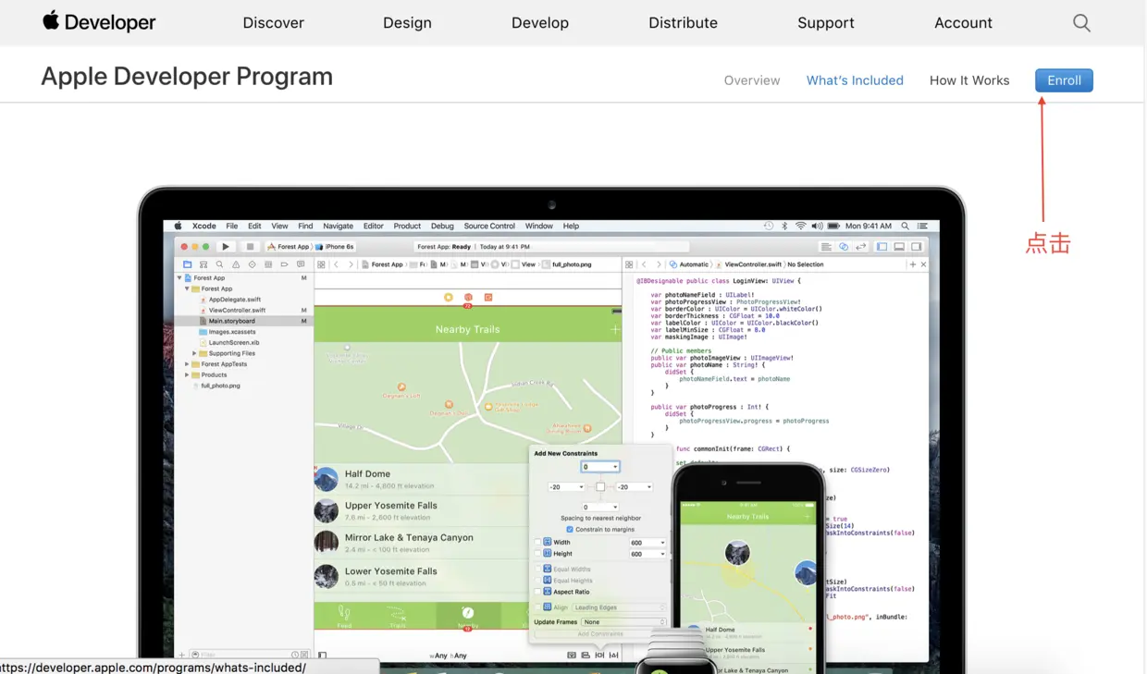
Task: Click the Spotlight icon in macOS menu bar
Action: pyautogui.click(x=905, y=226)
